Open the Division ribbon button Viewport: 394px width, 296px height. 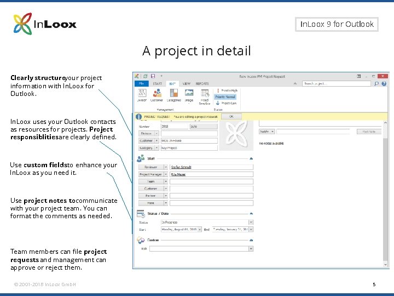142,95
